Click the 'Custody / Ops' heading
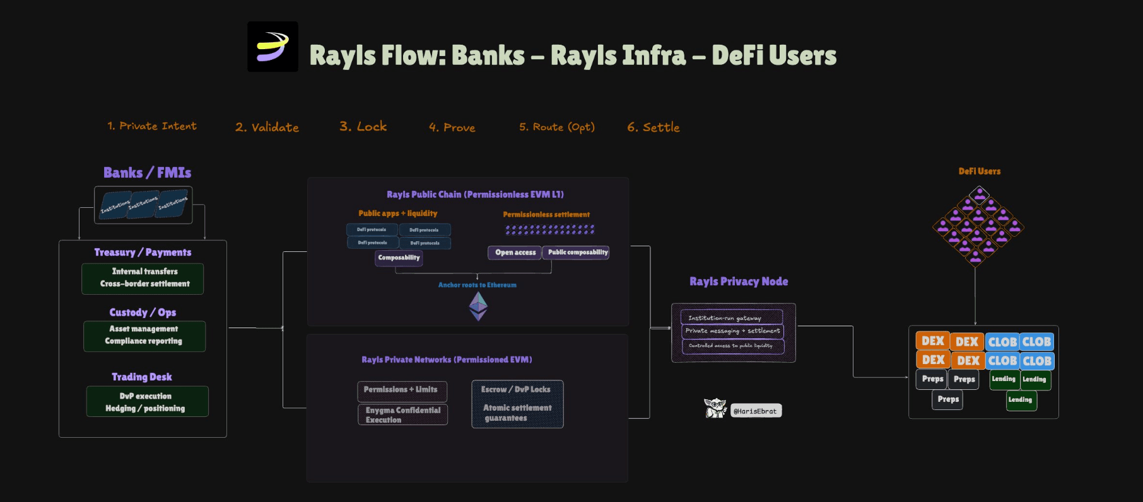1143x502 pixels. click(143, 312)
